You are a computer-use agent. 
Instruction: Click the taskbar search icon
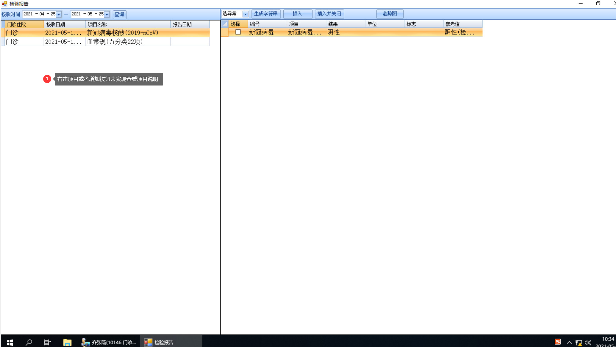(x=29, y=342)
